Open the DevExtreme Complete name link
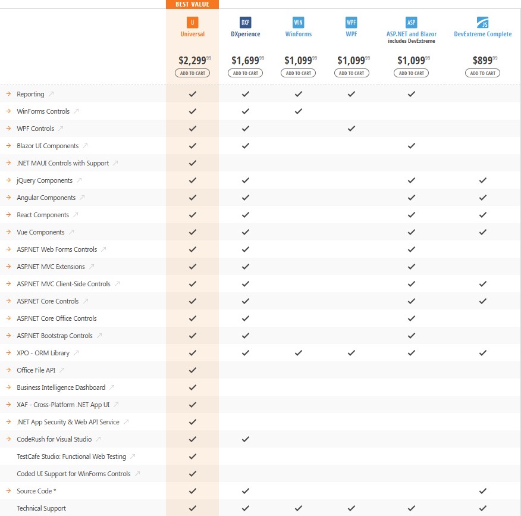 coord(483,34)
